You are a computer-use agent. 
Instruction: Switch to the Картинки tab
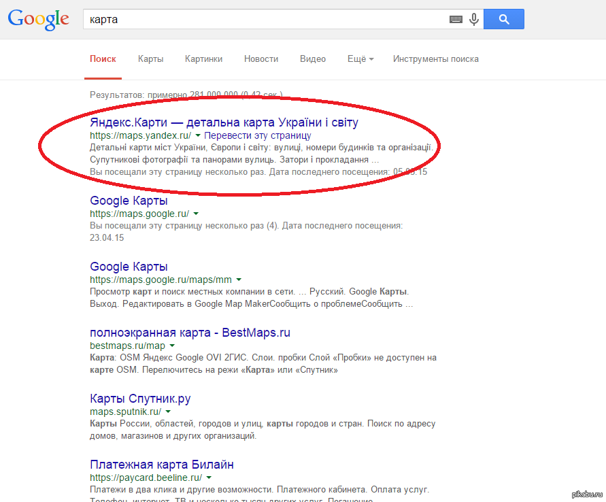203,59
